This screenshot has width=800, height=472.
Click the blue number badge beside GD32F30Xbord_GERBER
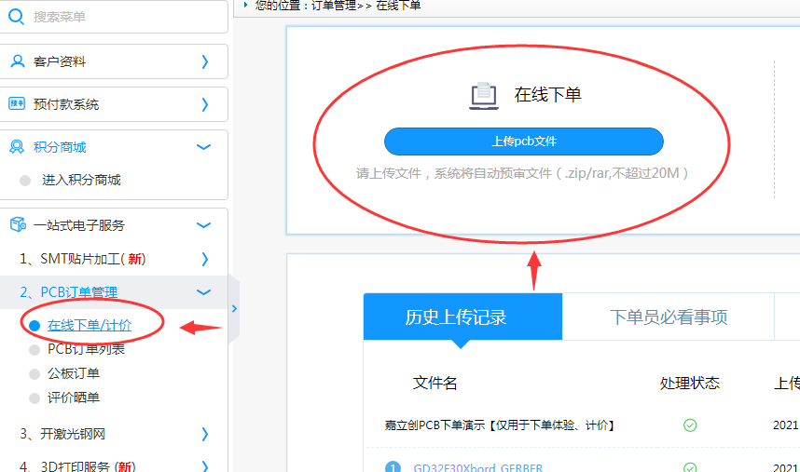pos(393,467)
